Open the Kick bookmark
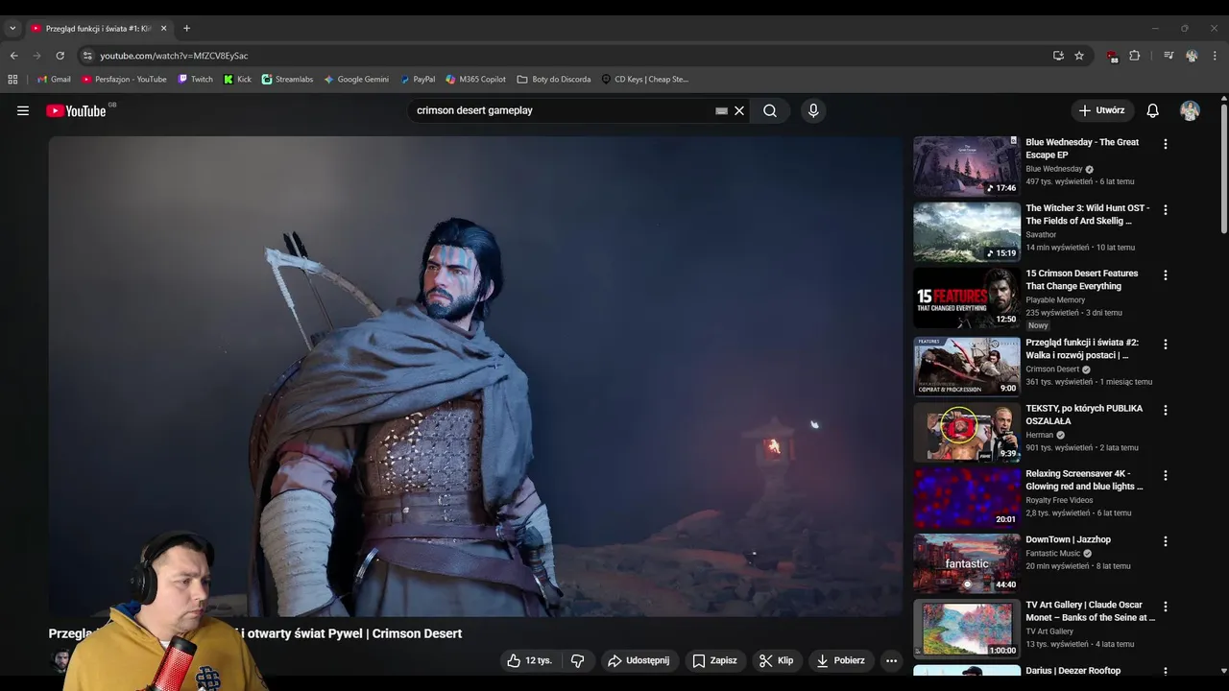 click(237, 80)
